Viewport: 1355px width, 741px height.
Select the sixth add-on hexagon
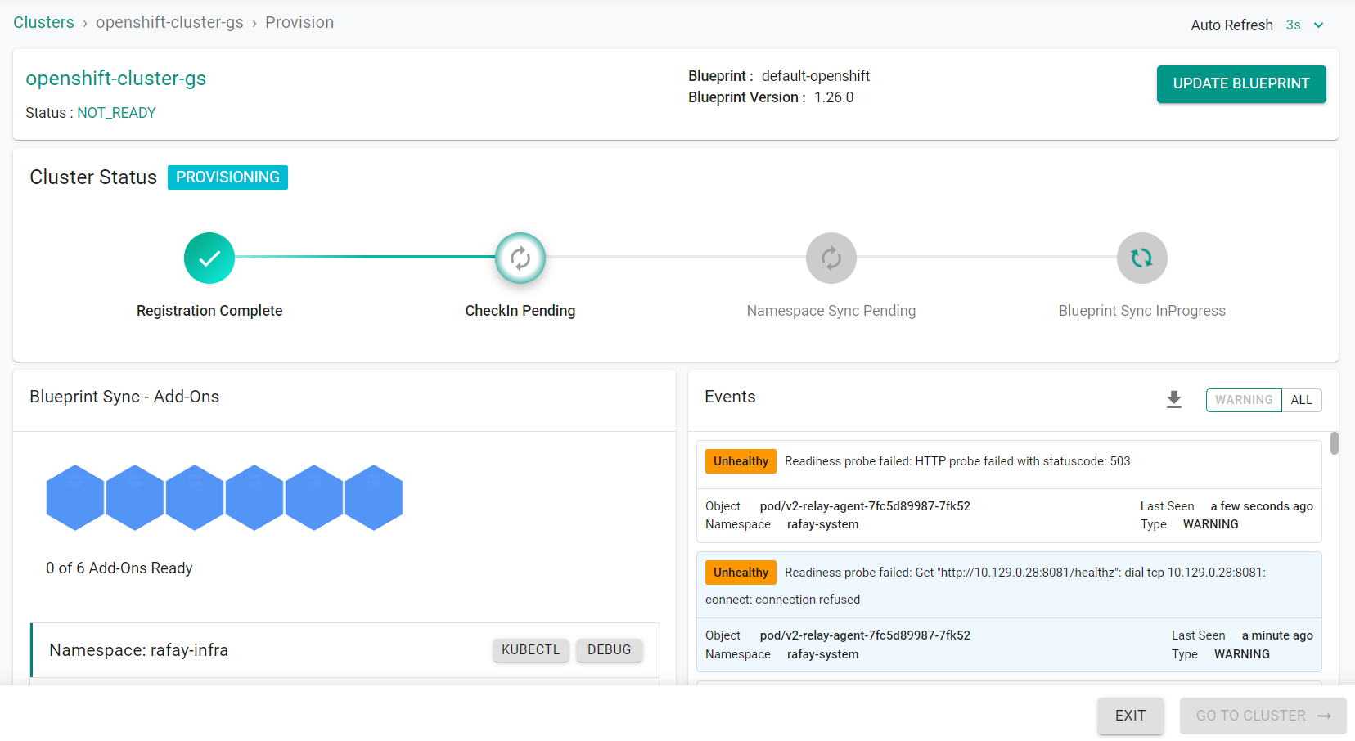click(x=374, y=497)
